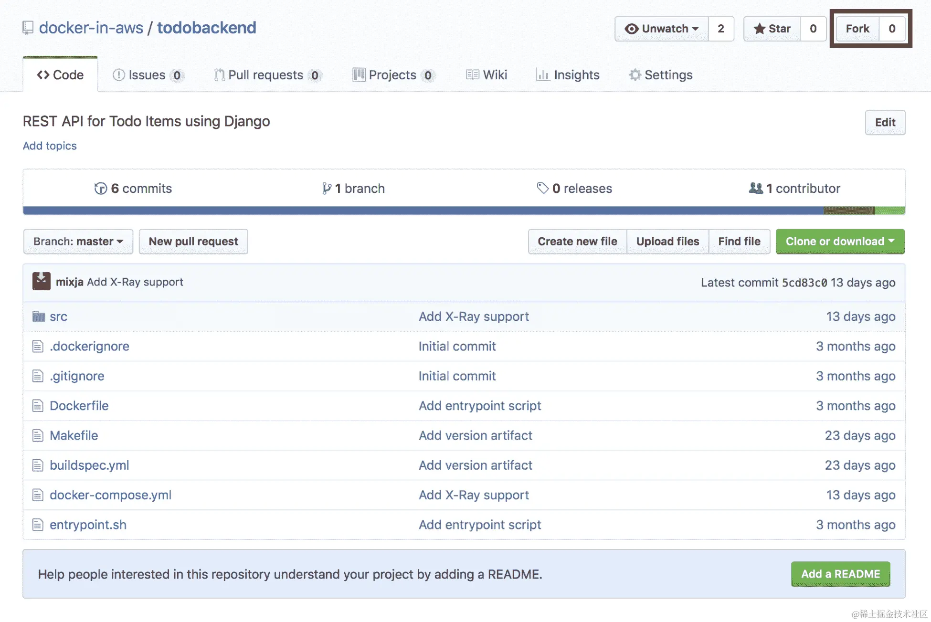Image resolution: width=931 pixels, height=622 pixels.
Task: Click the file icon beside buildspec.yml
Action: (38, 465)
